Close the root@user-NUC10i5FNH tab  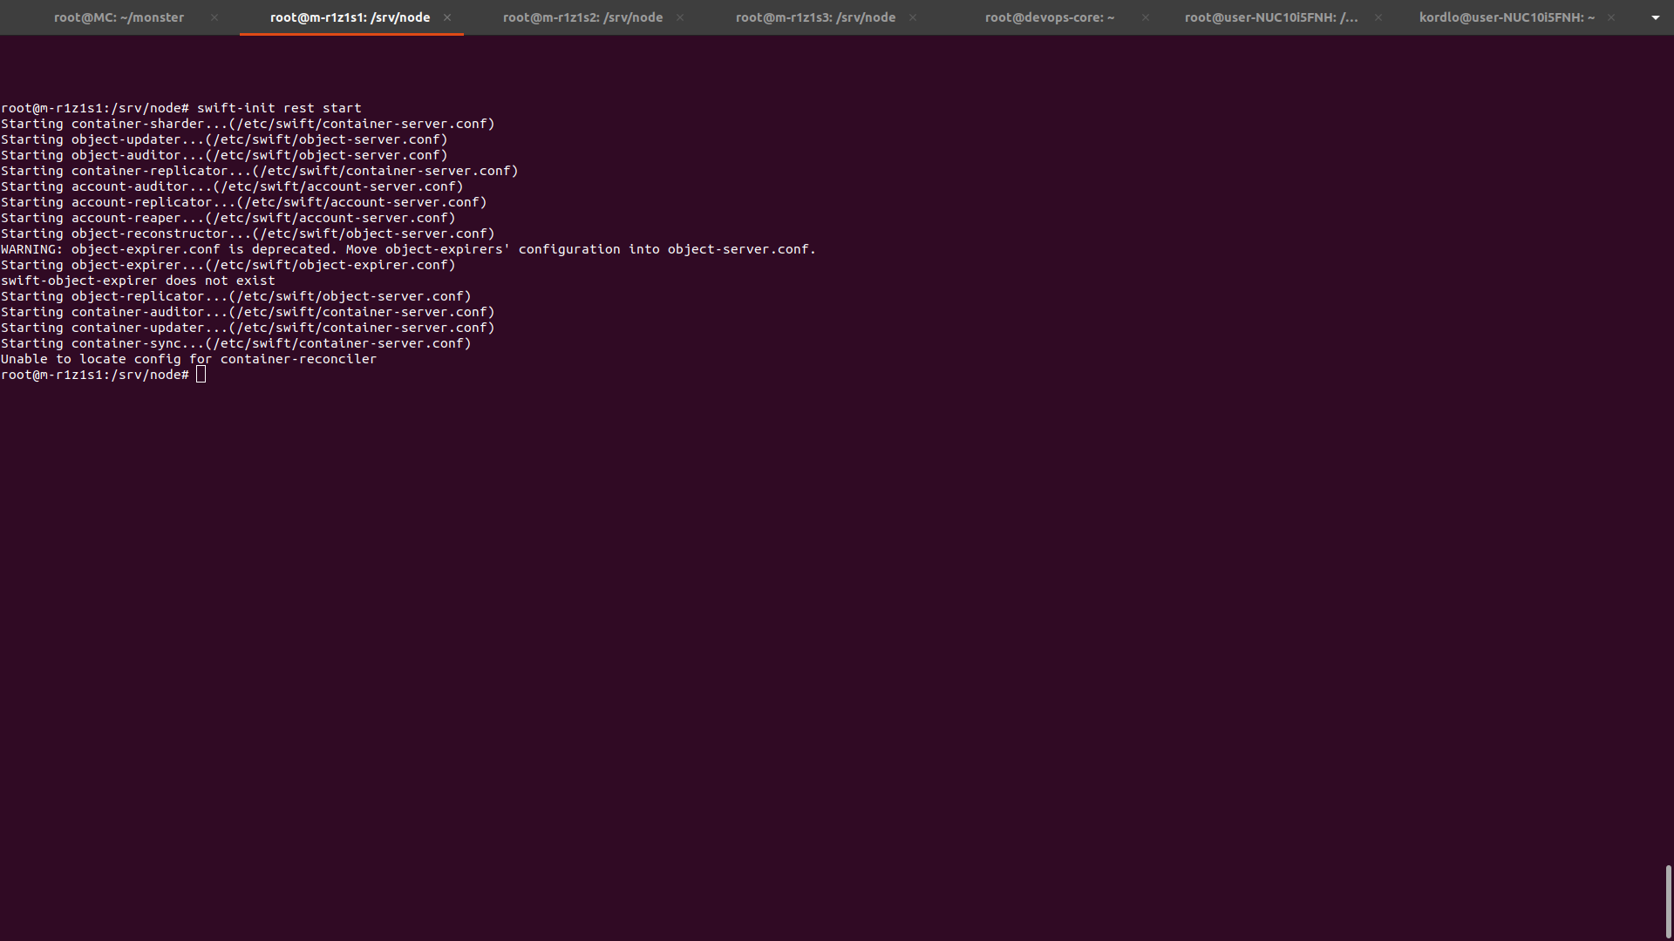(x=1378, y=17)
